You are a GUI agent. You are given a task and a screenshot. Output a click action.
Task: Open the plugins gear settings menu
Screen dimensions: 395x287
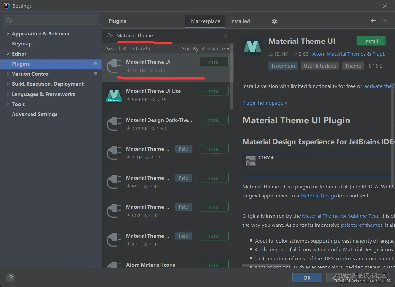click(x=274, y=21)
